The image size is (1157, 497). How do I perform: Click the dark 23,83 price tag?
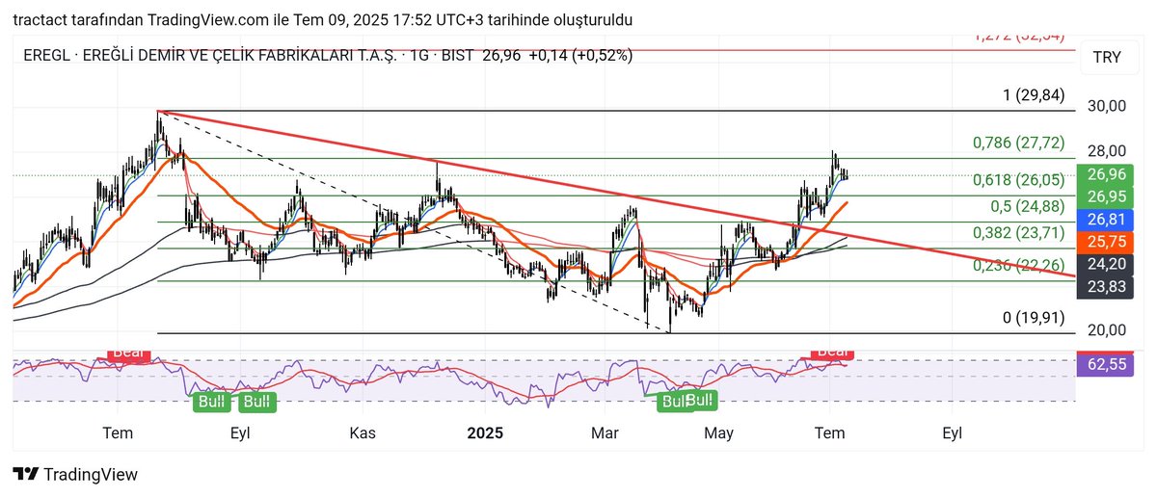(x=1106, y=285)
